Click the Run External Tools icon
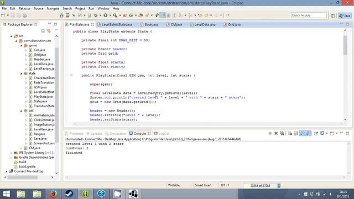This screenshot has height=199, width=354. [x=115, y=15]
